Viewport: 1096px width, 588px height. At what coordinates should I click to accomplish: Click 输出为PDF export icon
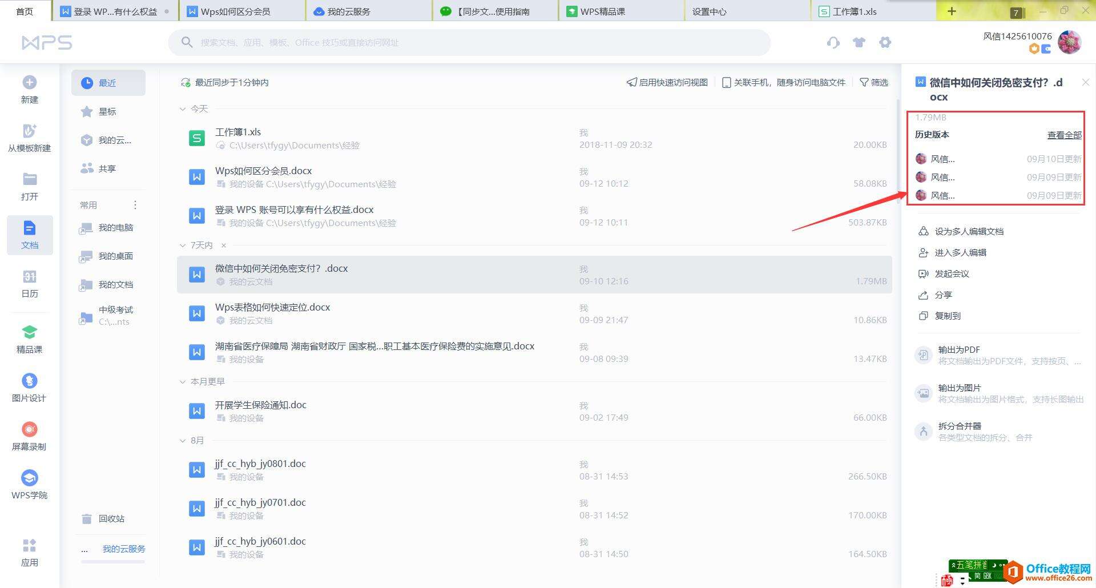pyautogui.click(x=924, y=355)
